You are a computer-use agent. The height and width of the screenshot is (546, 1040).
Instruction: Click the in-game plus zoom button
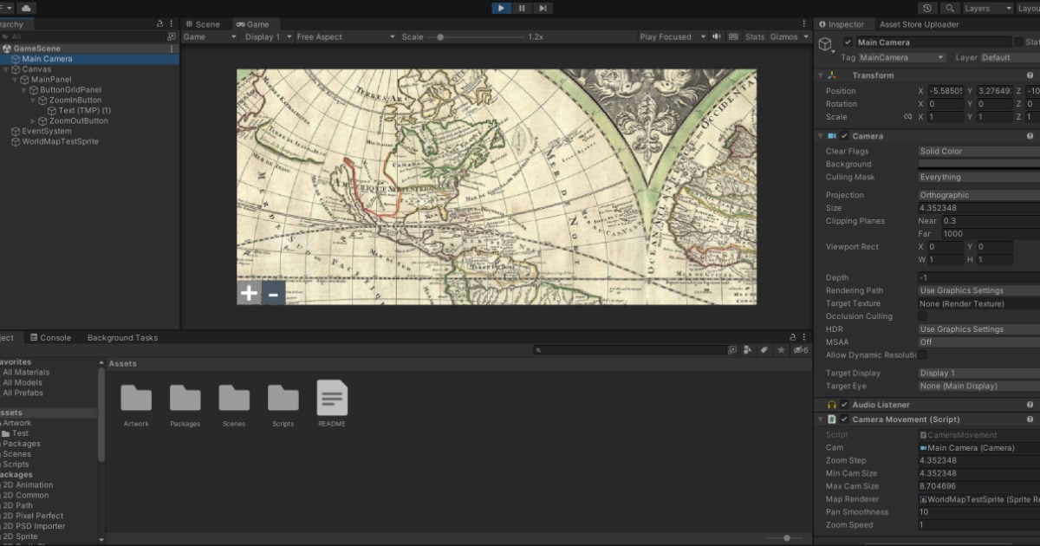click(x=249, y=293)
